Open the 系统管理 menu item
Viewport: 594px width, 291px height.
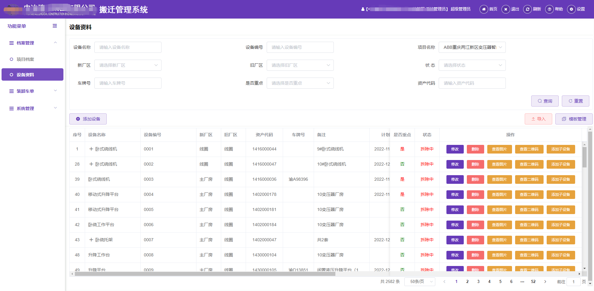pyautogui.click(x=32, y=108)
